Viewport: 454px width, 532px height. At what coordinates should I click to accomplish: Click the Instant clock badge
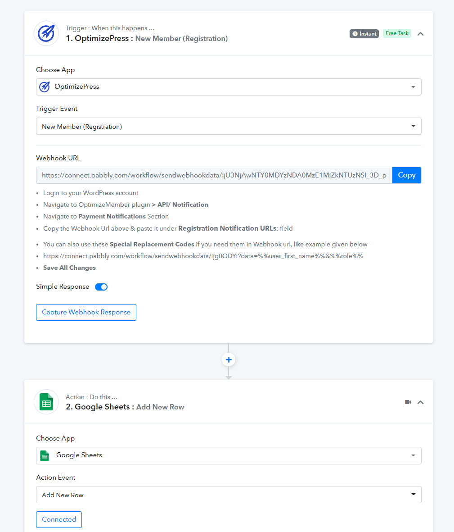(x=364, y=34)
